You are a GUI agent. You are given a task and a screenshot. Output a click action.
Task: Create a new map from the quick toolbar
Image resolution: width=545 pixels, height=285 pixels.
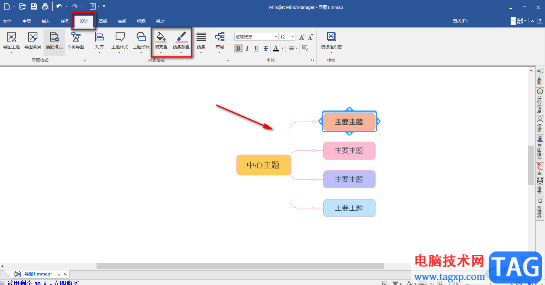pos(6,6)
